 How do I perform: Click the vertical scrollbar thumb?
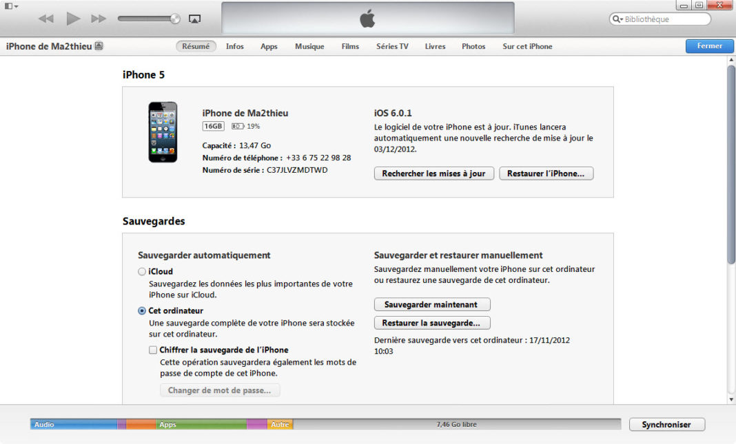731,164
